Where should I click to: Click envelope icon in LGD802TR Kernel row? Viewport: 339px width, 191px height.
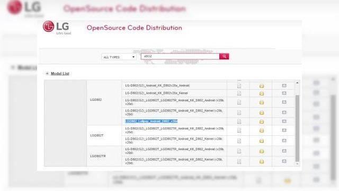click(284, 161)
